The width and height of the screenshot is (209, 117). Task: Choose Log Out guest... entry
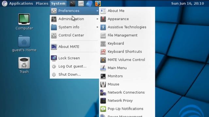[74, 66]
